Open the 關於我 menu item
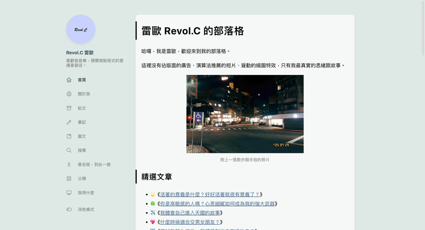This screenshot has height=230, width=425. (84, 94)
